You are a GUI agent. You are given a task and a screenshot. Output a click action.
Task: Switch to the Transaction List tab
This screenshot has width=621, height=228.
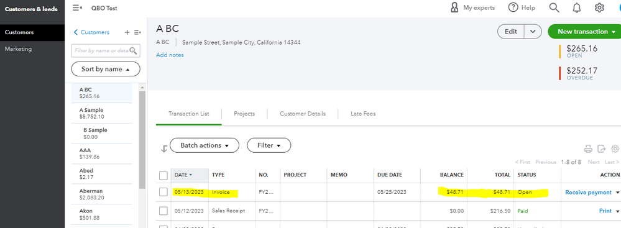click(189, 114)
